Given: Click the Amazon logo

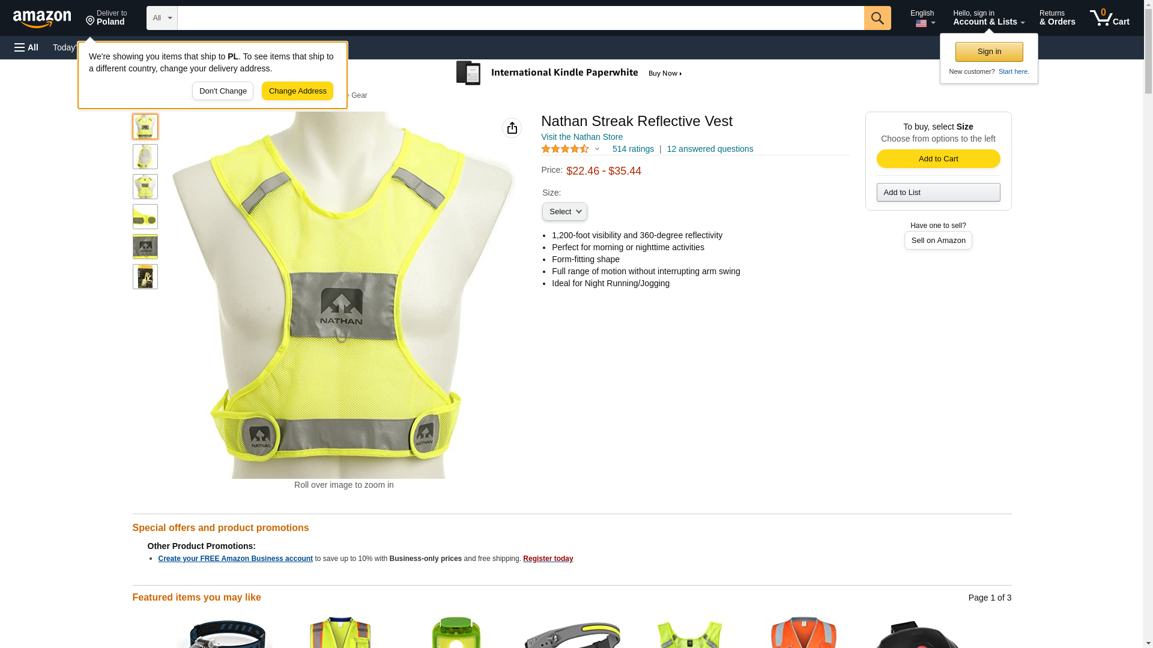Looking at the screenshot, I should click(42, 19).
